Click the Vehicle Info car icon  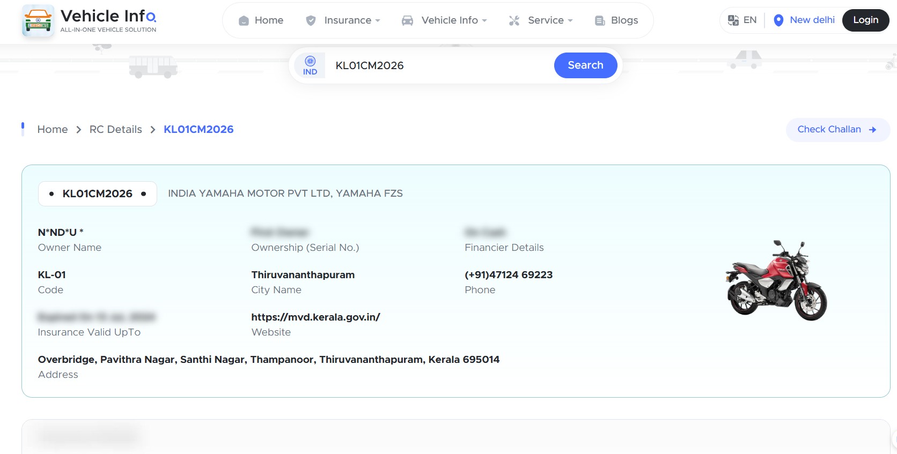point(408,21)
